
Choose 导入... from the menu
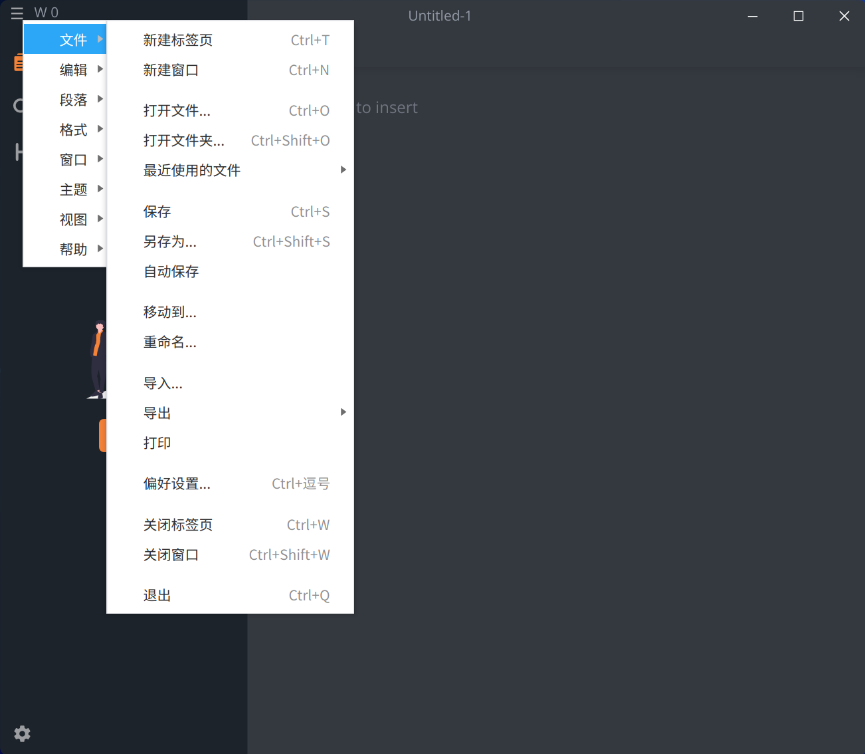(230, 383)
